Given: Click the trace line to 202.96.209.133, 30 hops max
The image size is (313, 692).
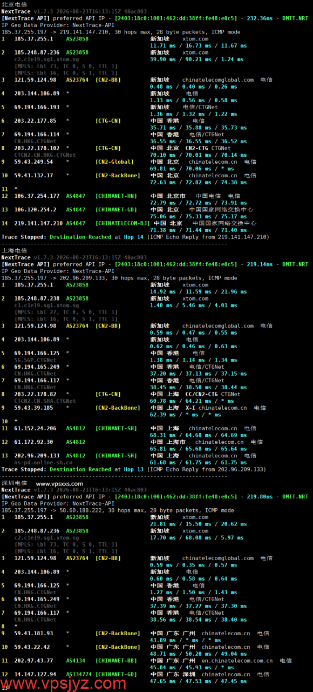Looking at the screenshot, I should (119, 278).
